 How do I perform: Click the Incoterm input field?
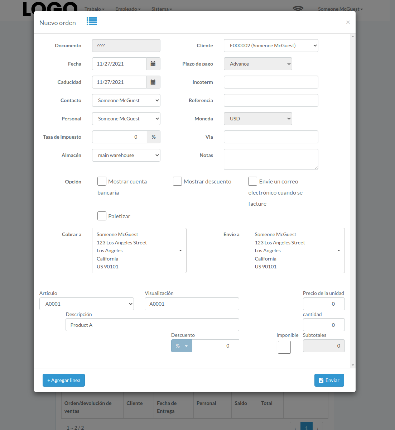[x=271, y=82]
